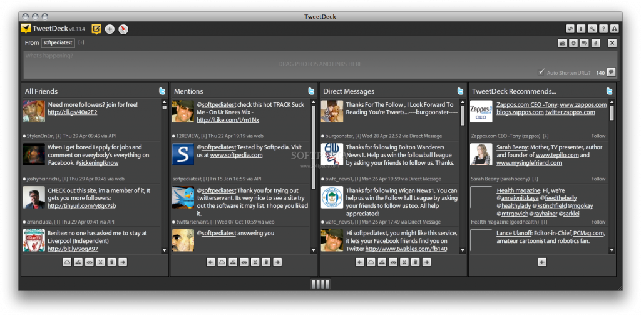The width and height of the screenshot is (641, 316).
Task: Click the circled down-arrow icon in compose bar
Action: tap(573, 43)
